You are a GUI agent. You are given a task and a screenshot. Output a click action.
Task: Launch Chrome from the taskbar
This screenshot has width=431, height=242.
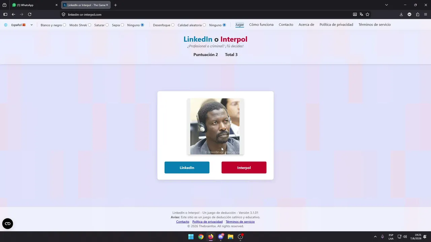pyautogui.click(x=201, y=237)
